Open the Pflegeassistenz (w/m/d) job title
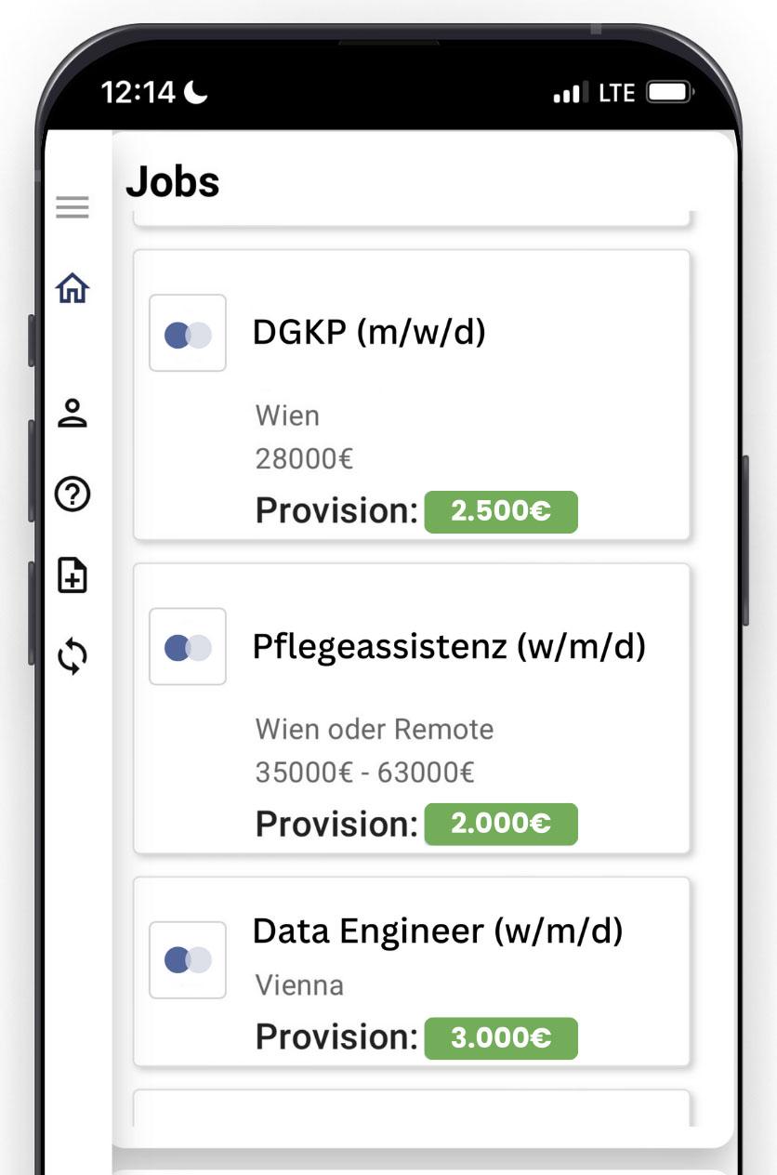 pyautogui.click(x=448, y=646)
